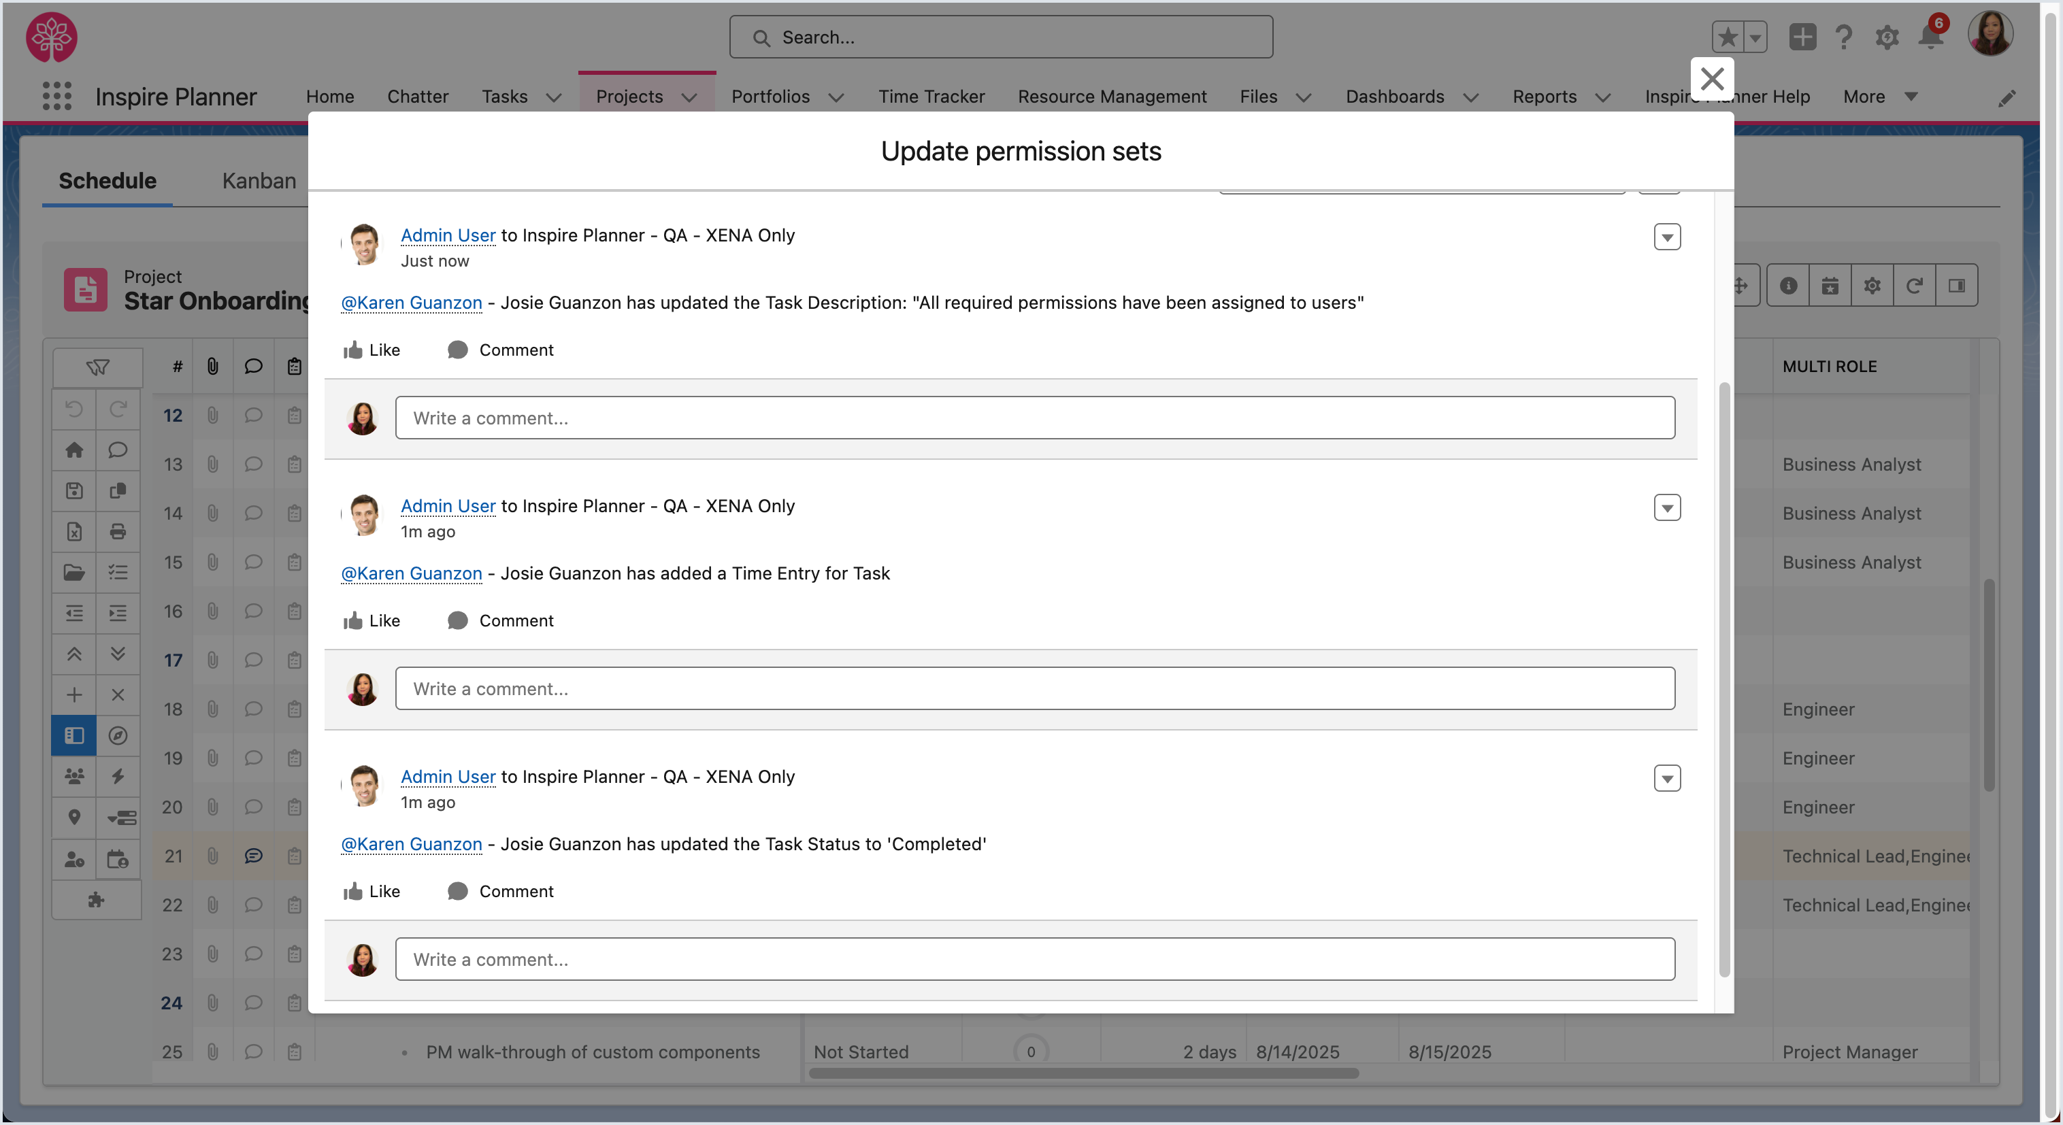Open the Chatter tab

coord(417,97)
